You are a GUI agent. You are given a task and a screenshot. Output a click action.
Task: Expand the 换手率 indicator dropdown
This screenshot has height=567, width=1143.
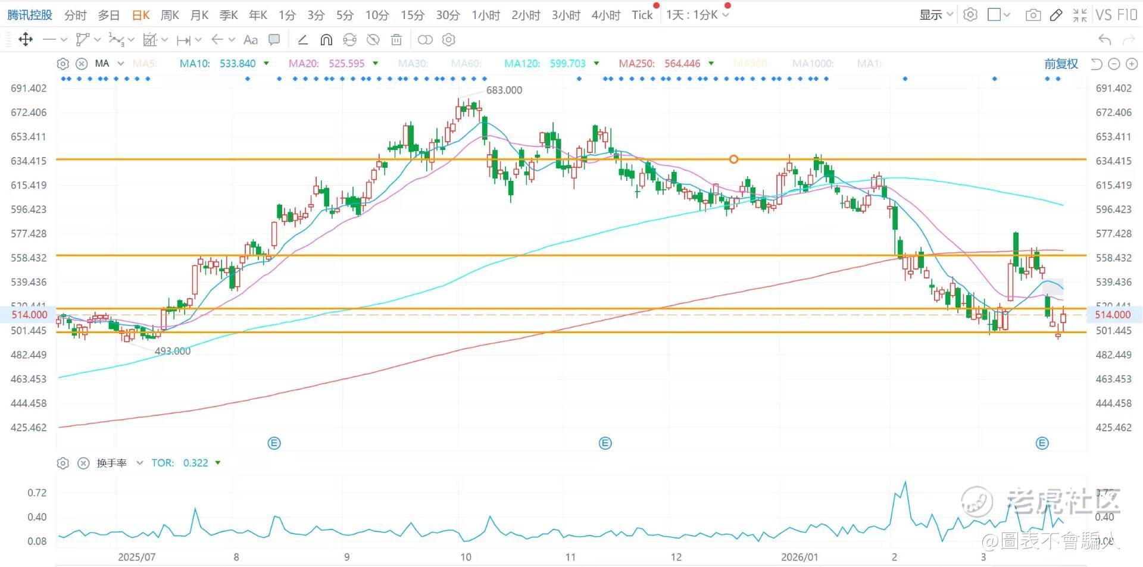pos(139,463)
